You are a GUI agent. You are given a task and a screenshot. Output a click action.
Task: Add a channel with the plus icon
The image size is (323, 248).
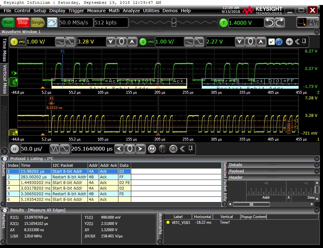pos(289,42)
